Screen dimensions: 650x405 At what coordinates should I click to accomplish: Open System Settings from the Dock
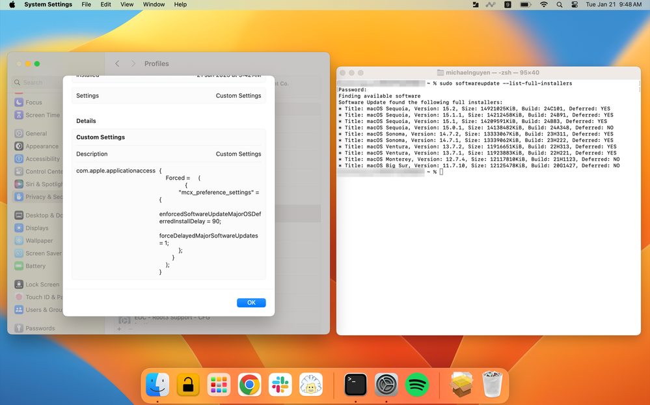(386, 385)
